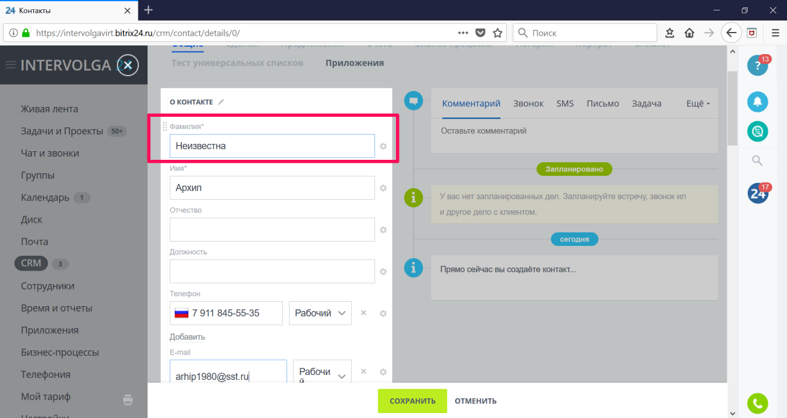Expand the Ещё menu in timeline

pos(698,104)
